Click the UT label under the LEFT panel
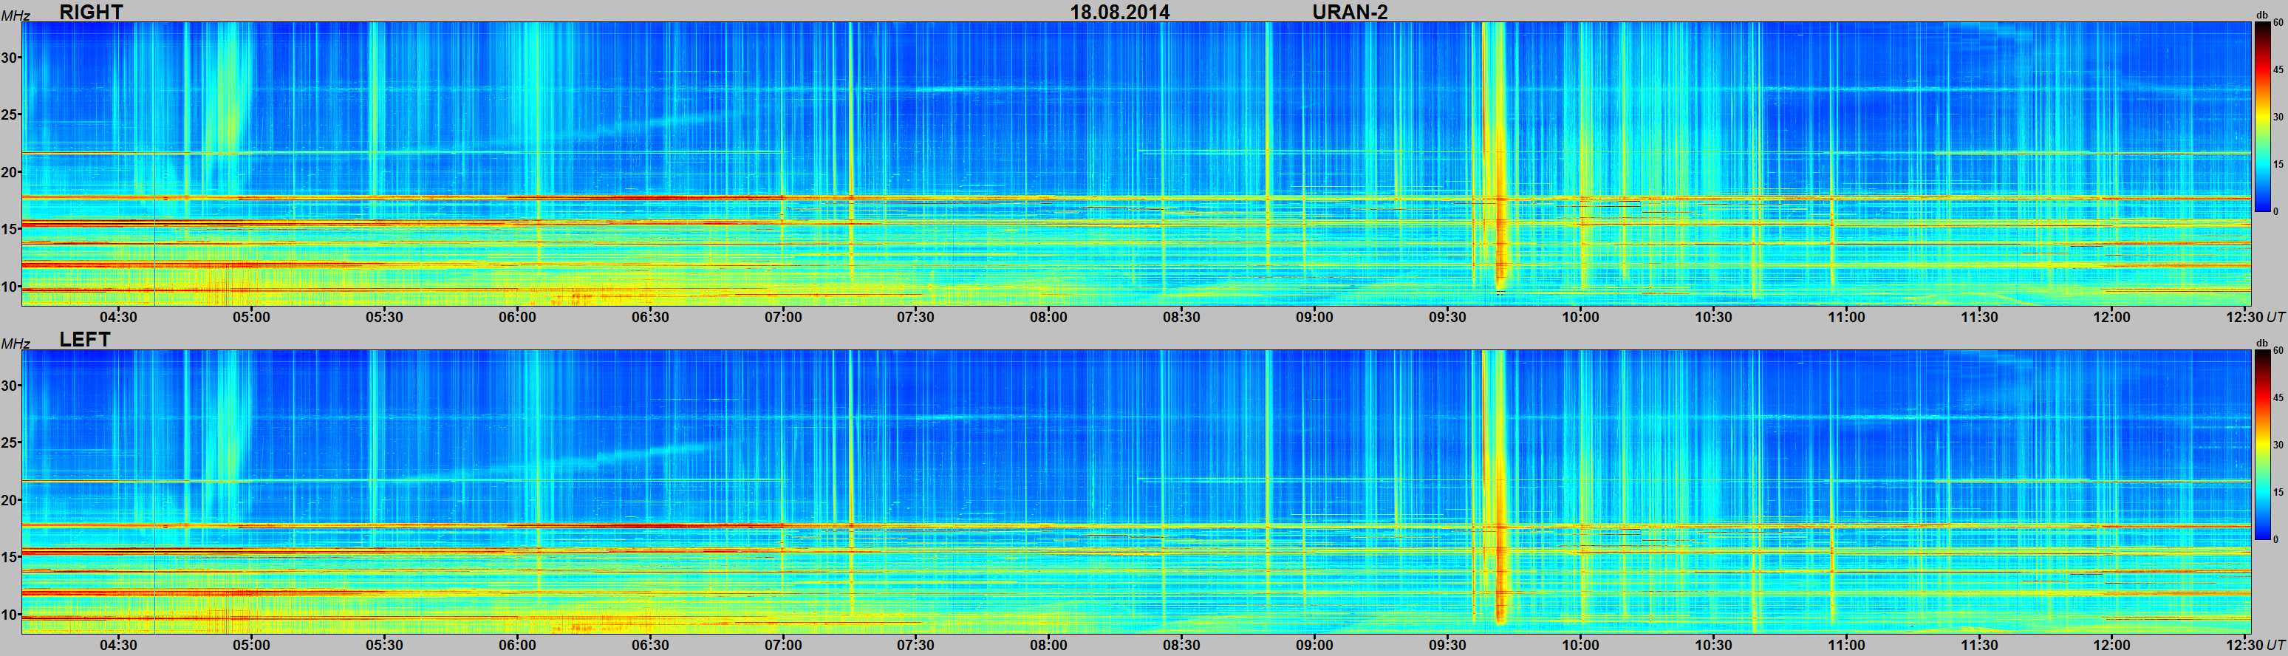Viewport: 2288px width, 656px height. [x=2275, y=646]
